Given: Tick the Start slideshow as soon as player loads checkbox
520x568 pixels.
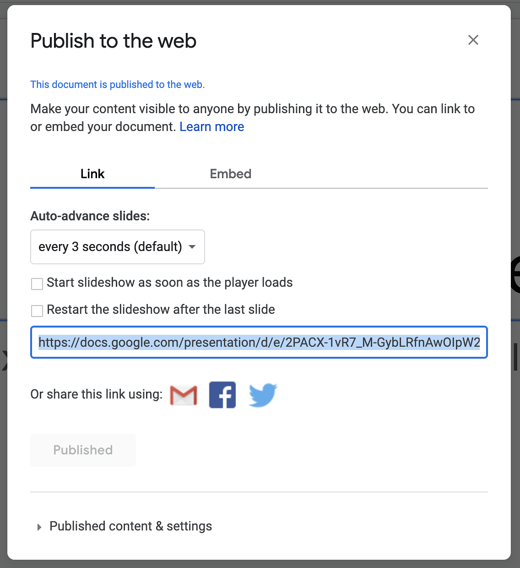Looking at the screenshot, I should (x=37, y=284).
